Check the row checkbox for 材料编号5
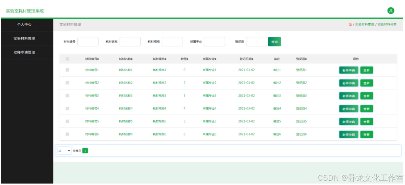Image resolution: width=405 pixels, height=185 pixels. [67, 121]
